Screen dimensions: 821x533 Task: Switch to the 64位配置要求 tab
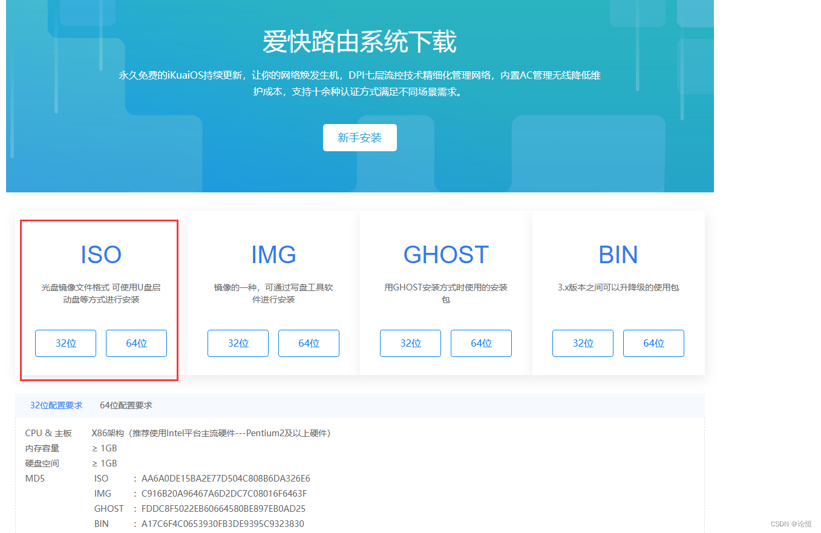click(x=126, y=405)
